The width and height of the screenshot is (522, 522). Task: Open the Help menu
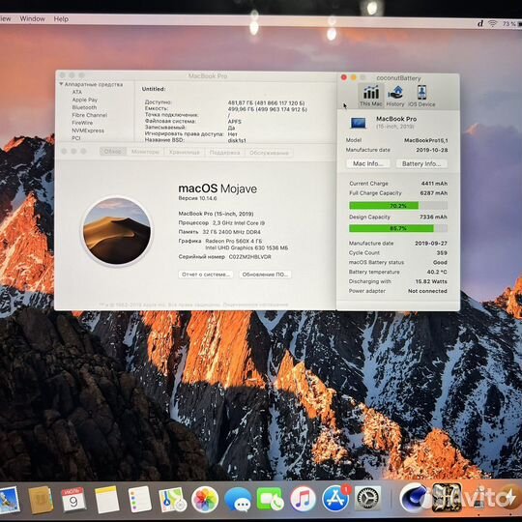[x=61, y=19]
